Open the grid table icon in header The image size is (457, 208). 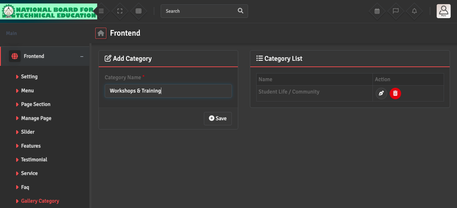coord(138,11)
